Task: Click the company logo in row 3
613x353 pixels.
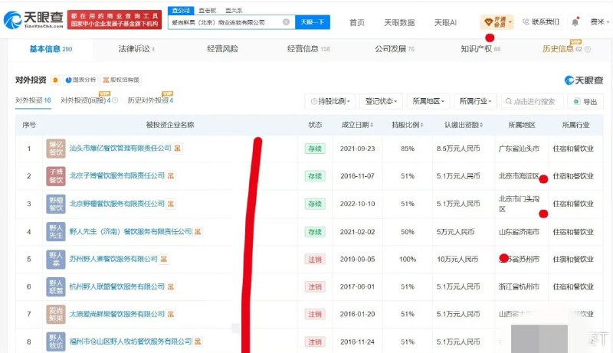Action: coord(56,204)
